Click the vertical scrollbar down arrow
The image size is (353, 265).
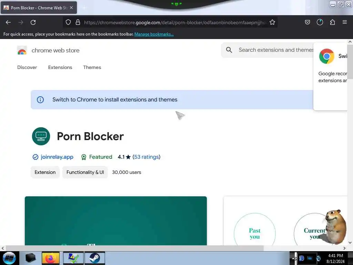pyautogui.click(x=350, y=243)
